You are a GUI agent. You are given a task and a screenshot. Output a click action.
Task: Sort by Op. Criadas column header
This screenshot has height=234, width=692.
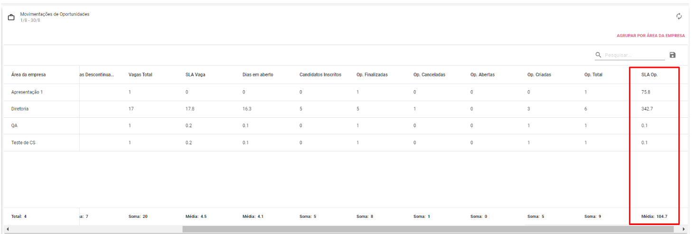540,75
